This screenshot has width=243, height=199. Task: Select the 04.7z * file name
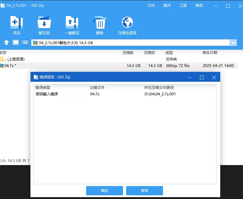(x=10, y=66)
